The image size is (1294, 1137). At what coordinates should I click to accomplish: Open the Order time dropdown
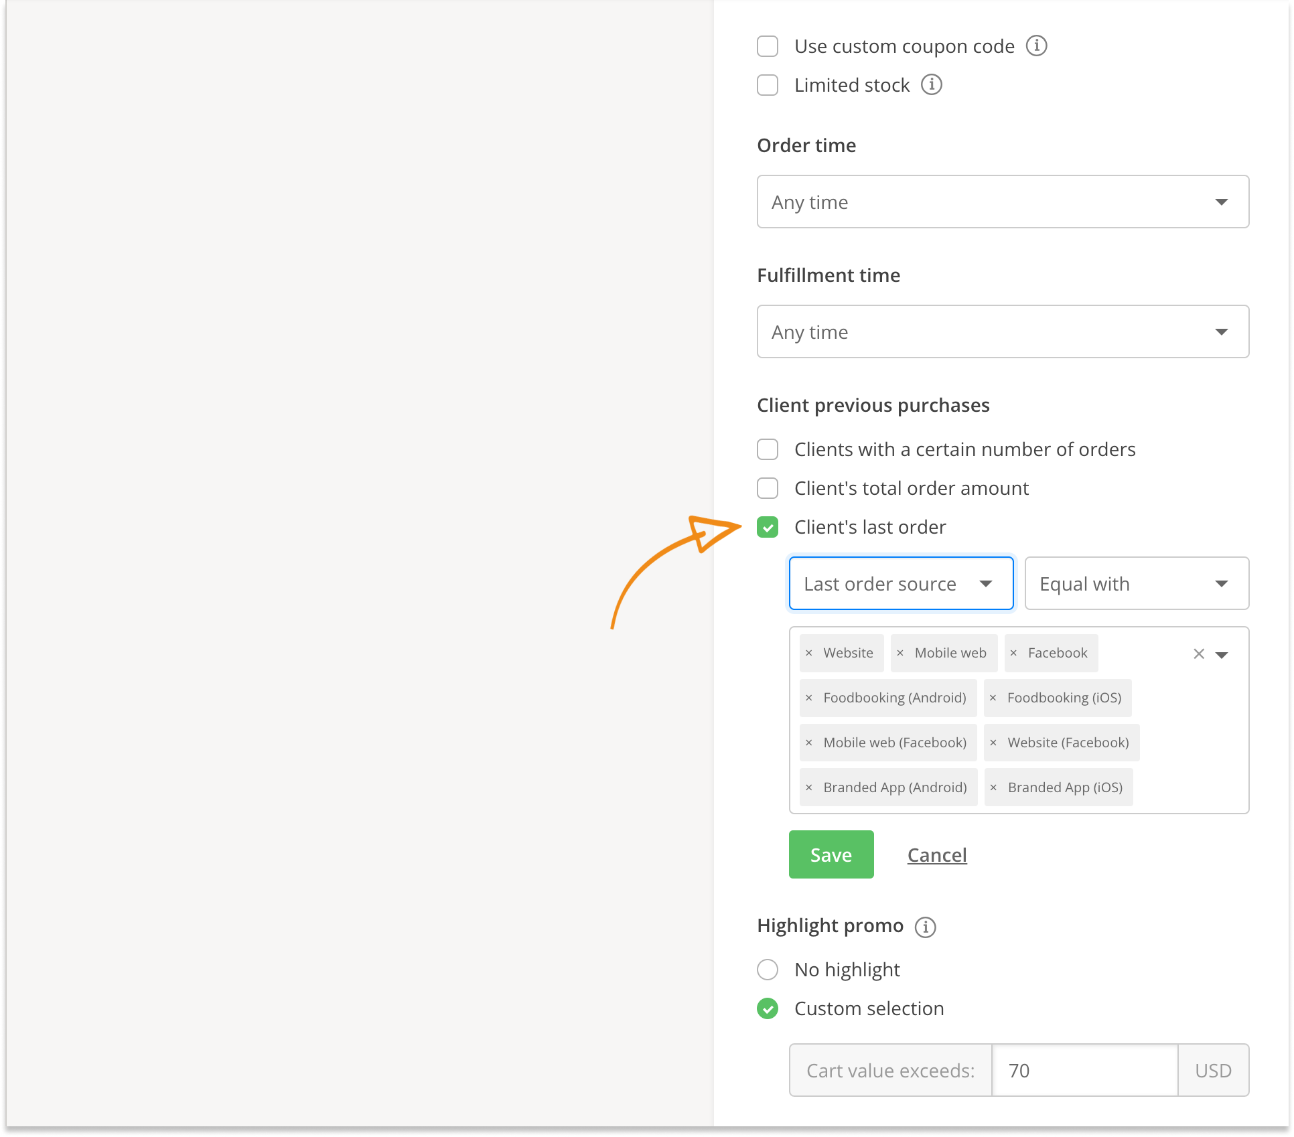tap(1003, 202)
